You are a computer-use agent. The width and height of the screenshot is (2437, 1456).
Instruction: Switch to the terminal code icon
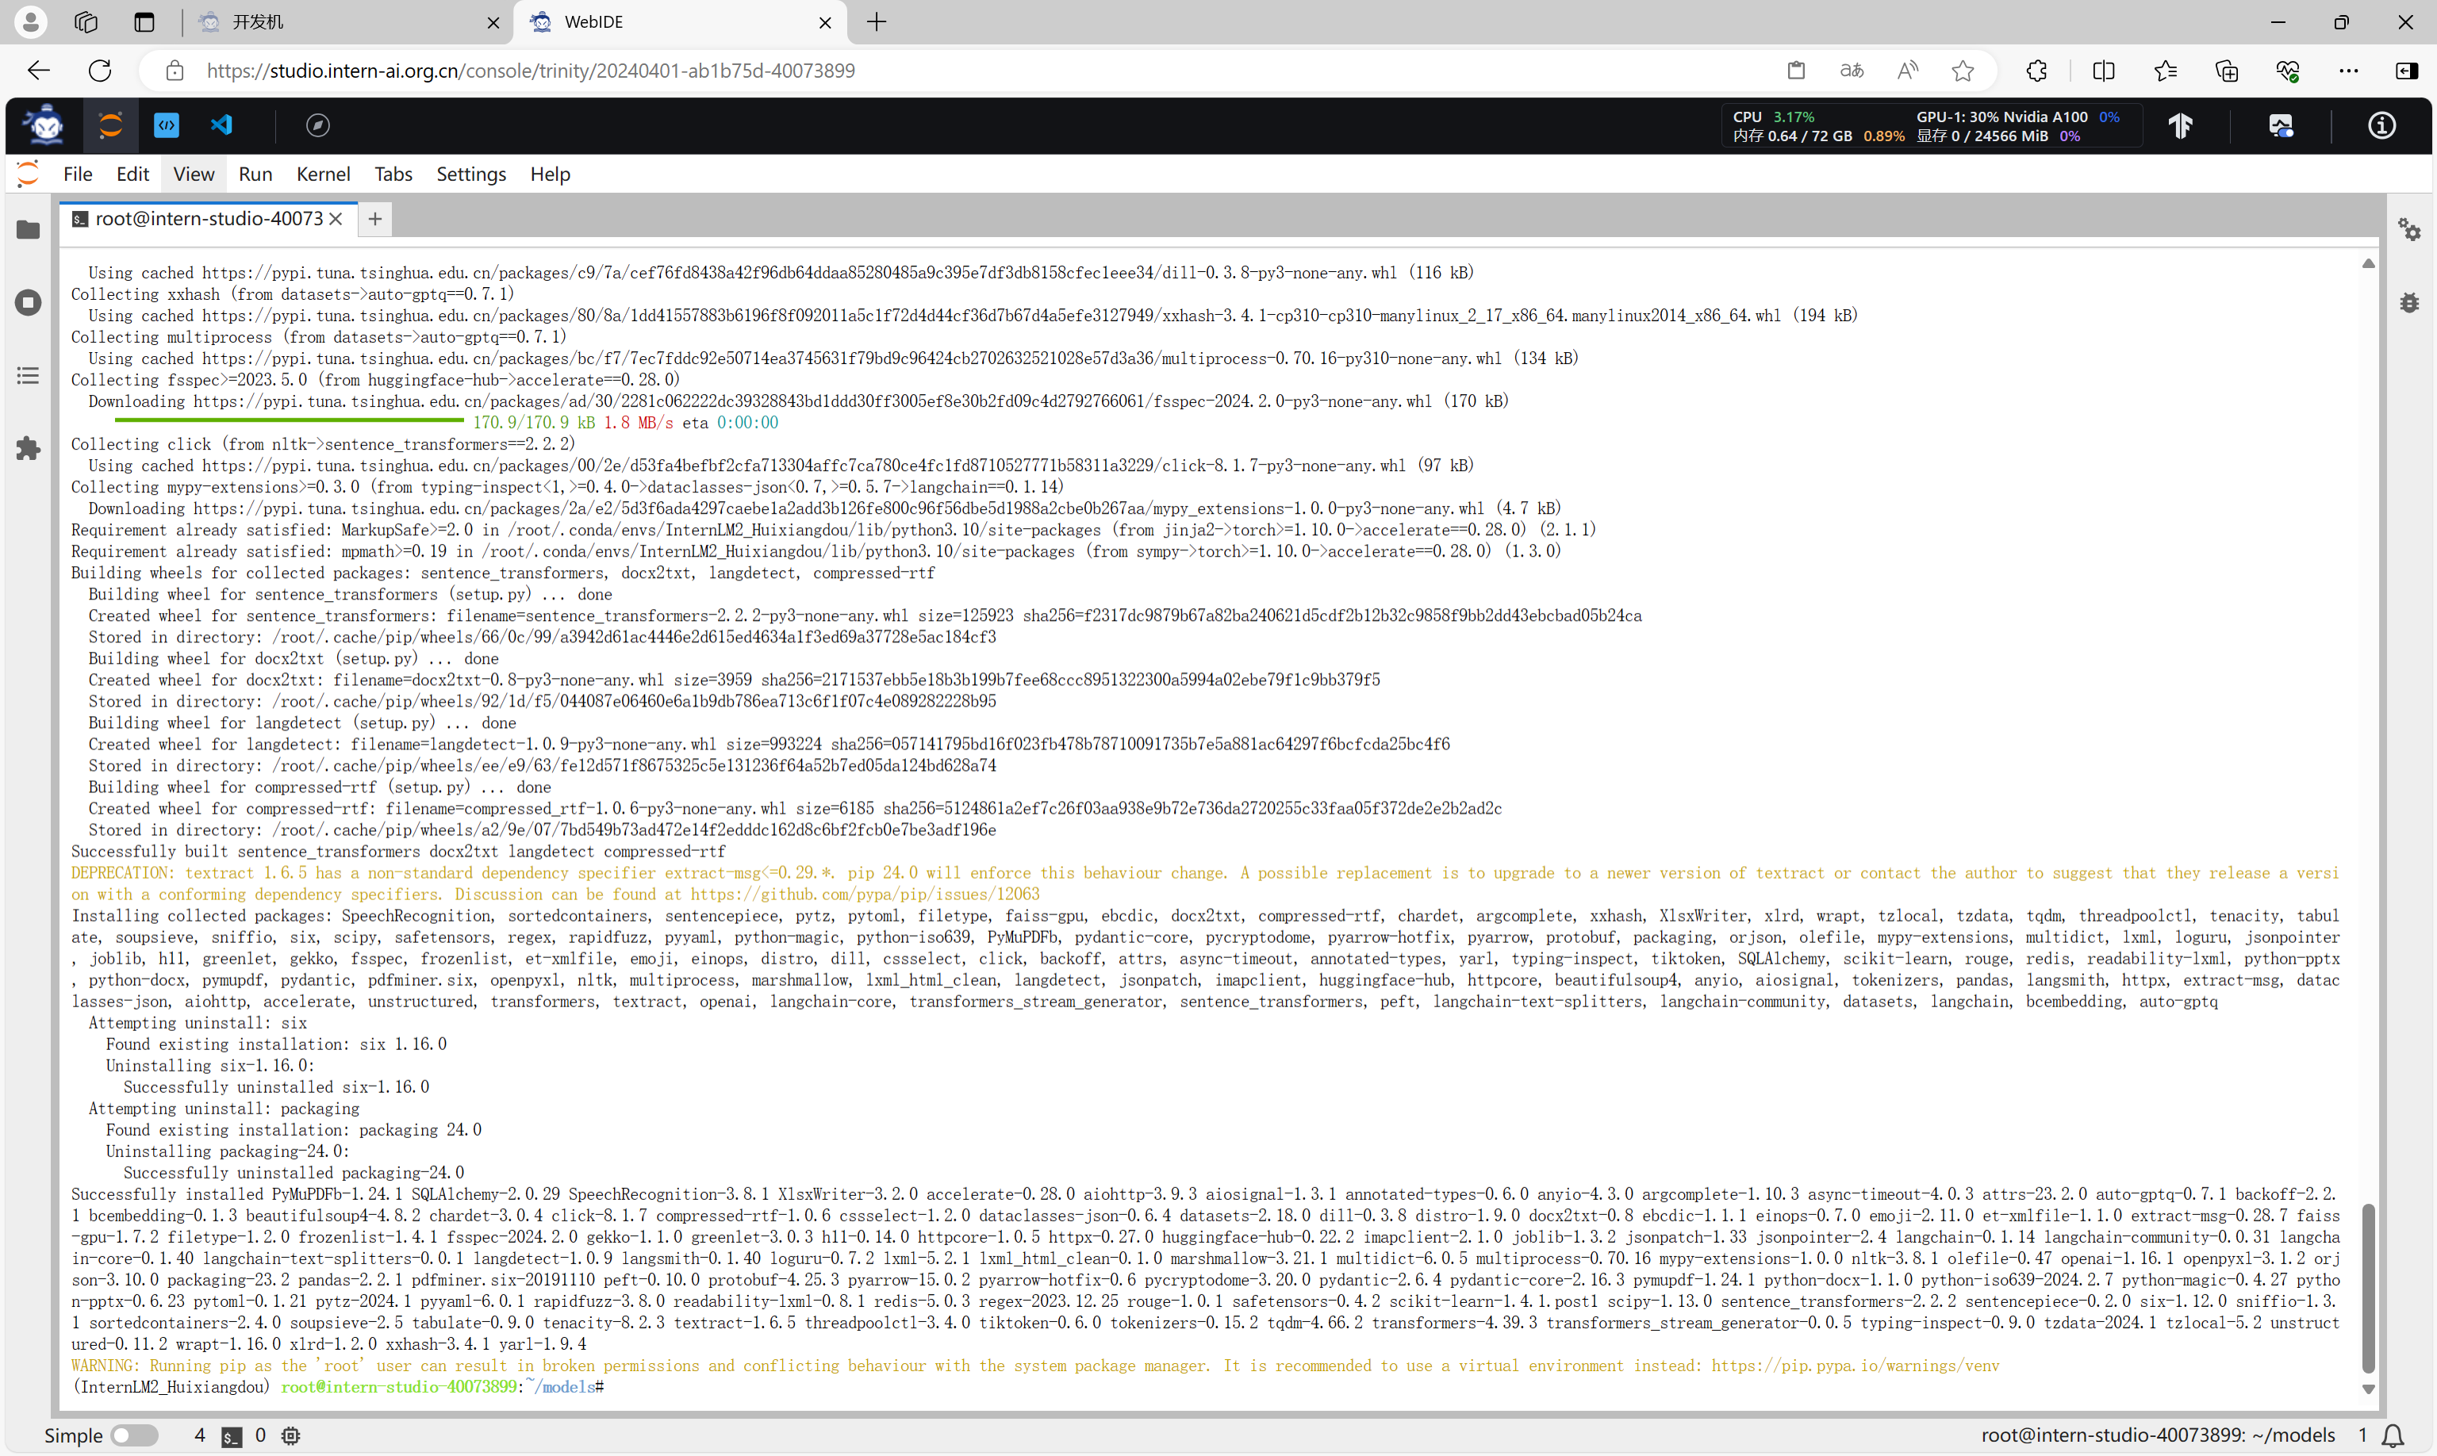coord(167,125)
